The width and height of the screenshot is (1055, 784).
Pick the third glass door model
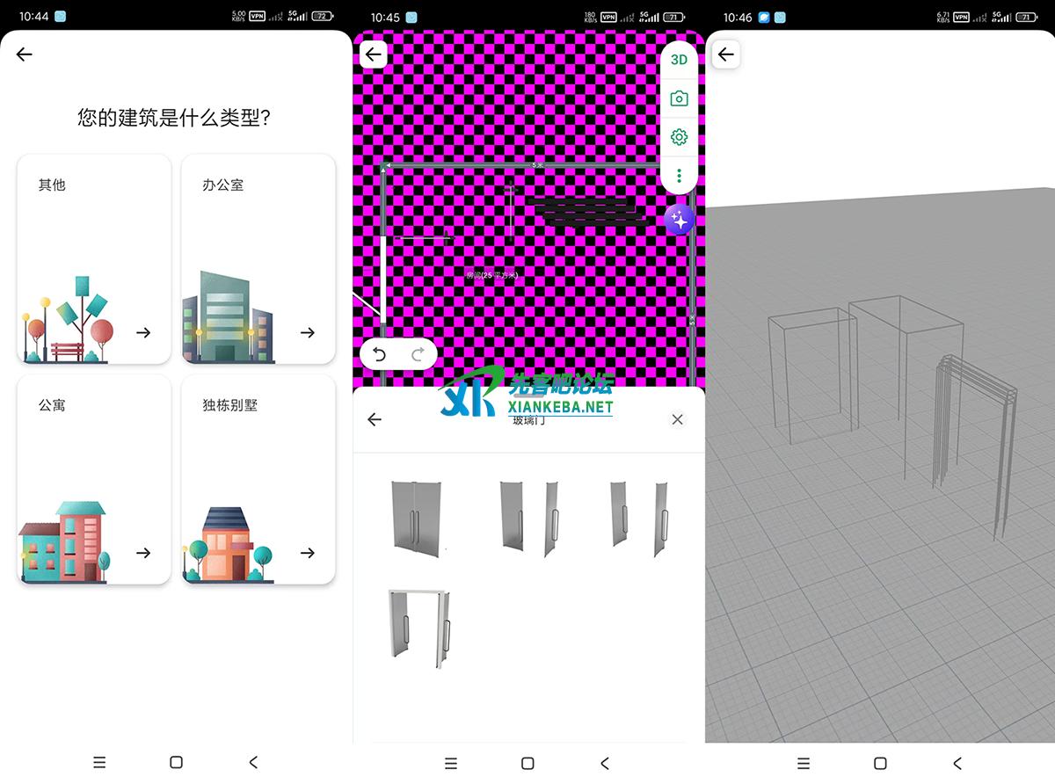pyautogui.click(x=638, y=517)
